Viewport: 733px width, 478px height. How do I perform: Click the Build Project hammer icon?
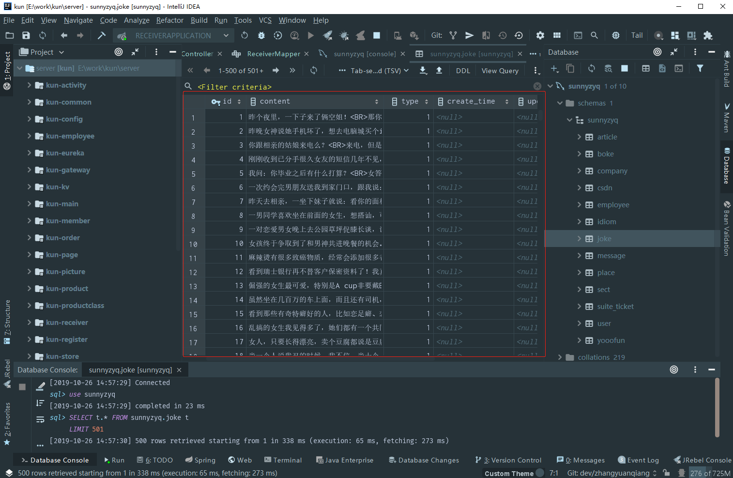(x=102, y=35)
